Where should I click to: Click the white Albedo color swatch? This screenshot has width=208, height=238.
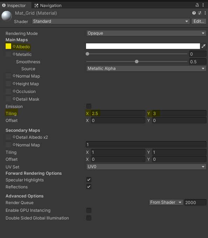pyautogui.click(x=143, y=46)
